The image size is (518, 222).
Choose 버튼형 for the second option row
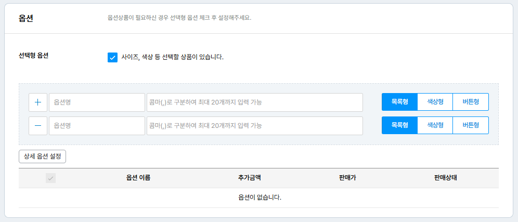tap(471, 125)
